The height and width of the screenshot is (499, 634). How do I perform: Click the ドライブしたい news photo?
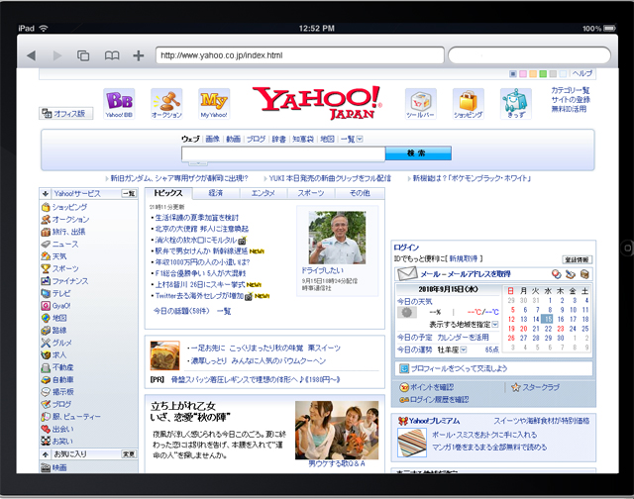coord(337,238)
